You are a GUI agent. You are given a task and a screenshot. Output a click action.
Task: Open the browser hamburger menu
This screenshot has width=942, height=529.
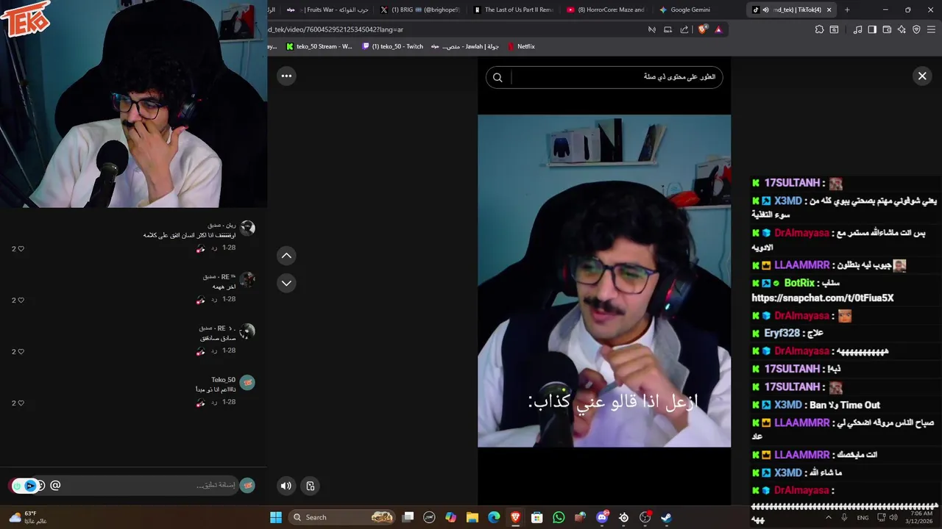point(932,29)
